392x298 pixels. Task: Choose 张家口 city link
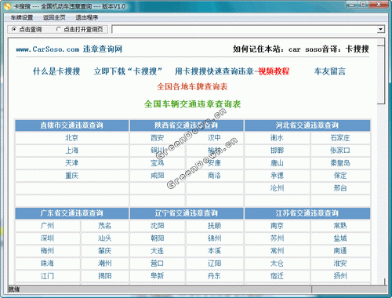point(340,151)
